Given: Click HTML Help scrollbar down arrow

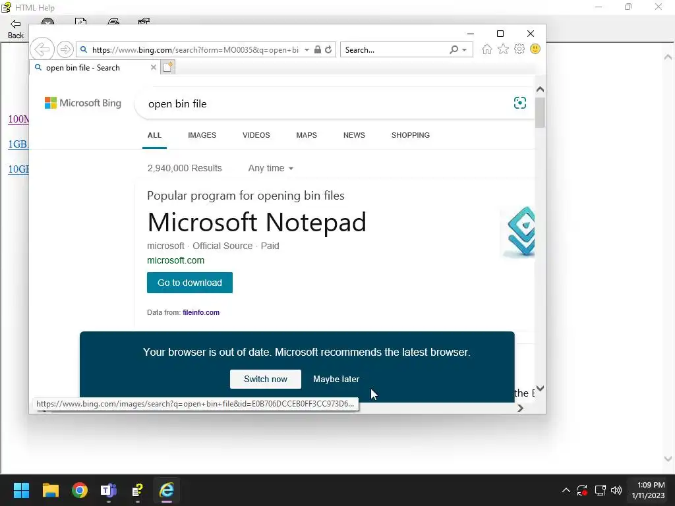Looking at the screenshot, I should tap(668, 459).
